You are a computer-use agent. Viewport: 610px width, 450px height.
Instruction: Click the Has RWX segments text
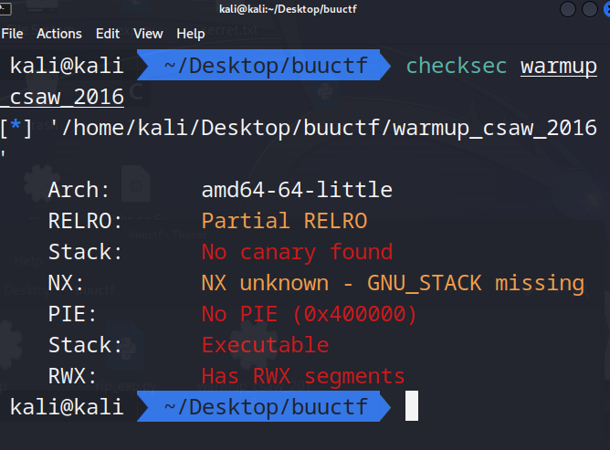[x=303, y=376]
